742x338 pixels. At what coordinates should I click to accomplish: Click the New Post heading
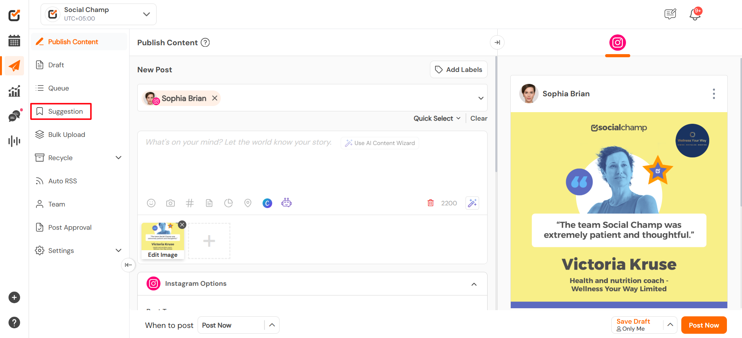click(155, 70)
